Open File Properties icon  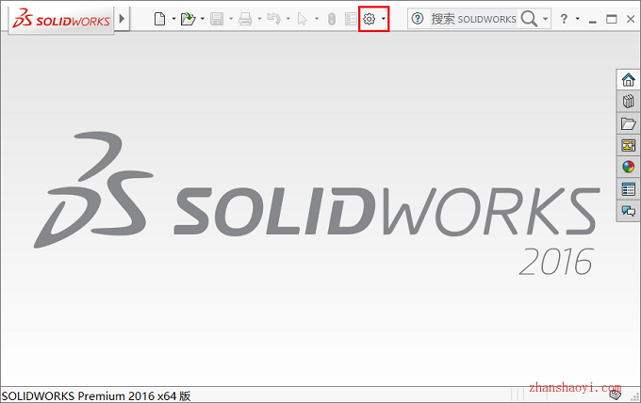351,19
